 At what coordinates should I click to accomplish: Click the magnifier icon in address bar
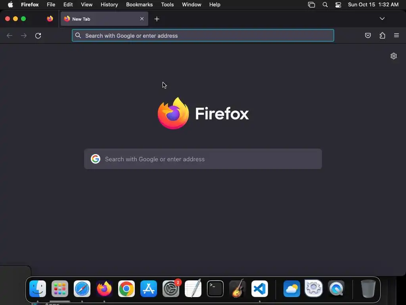(x=78, y=35)
